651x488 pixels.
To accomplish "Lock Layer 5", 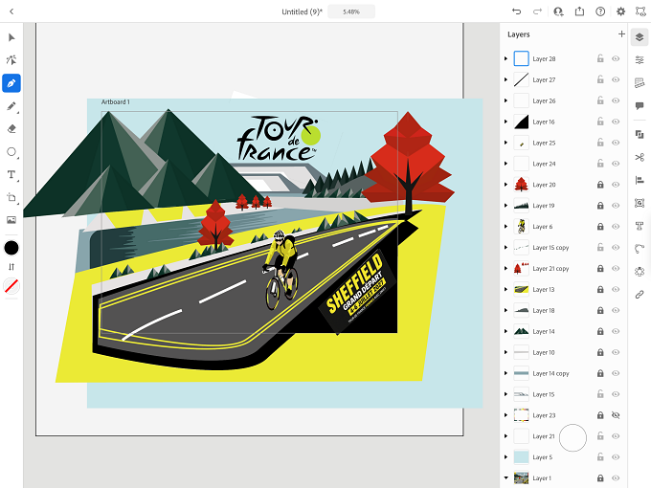I will [600, 456].
